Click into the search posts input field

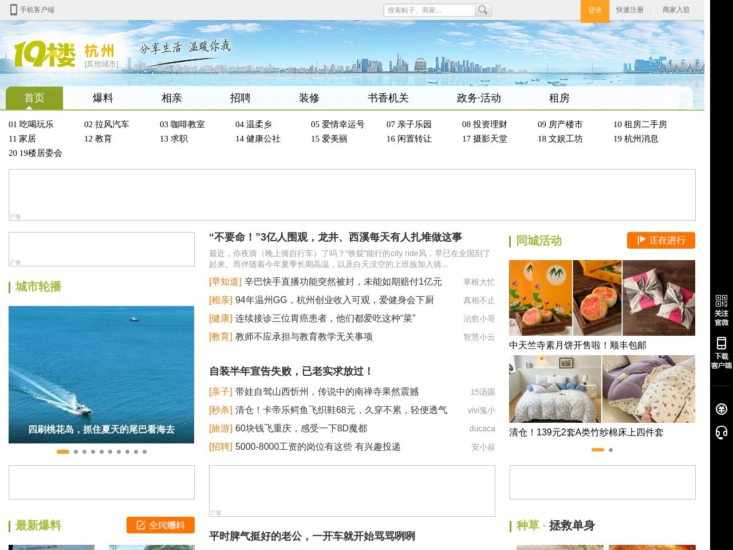point(428,10)
